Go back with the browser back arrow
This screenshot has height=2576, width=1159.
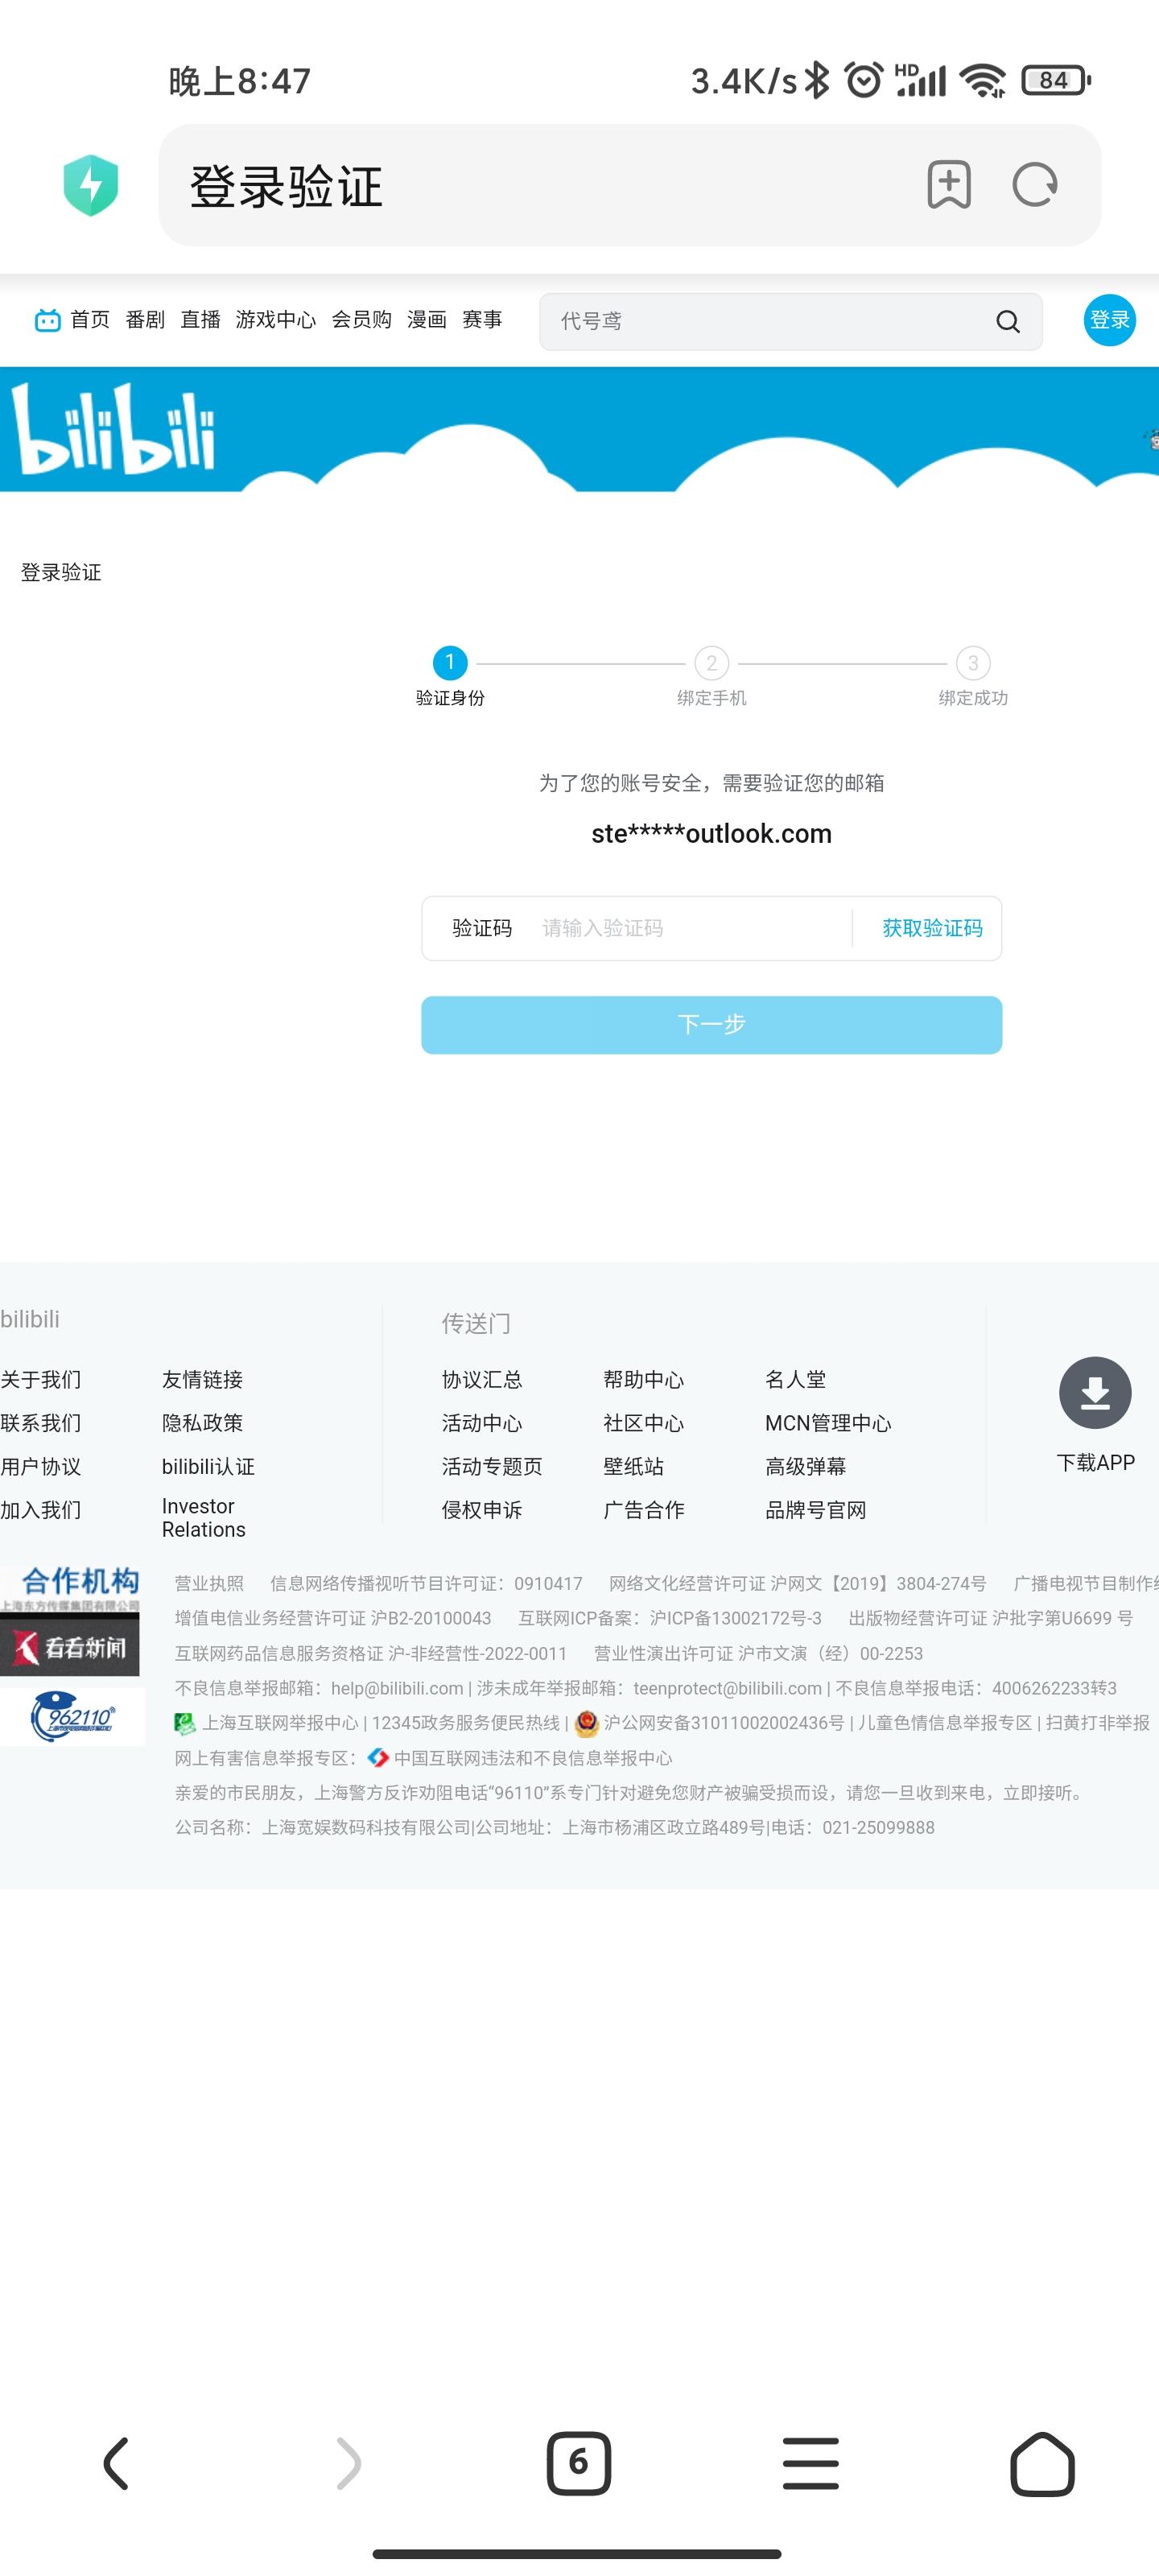coord(116,2463)
